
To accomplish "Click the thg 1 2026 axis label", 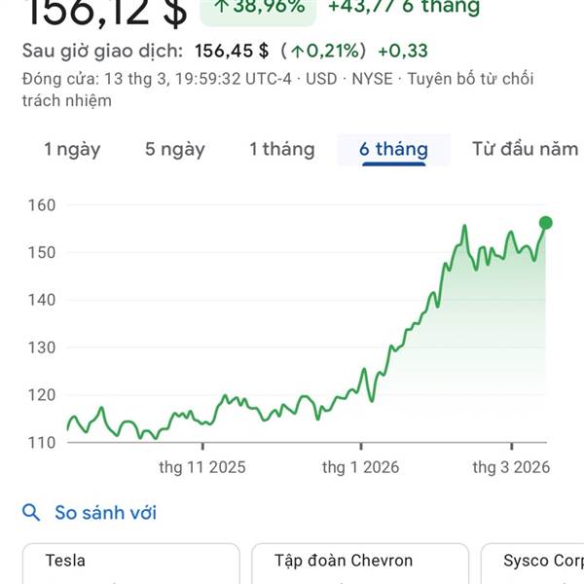I will (361, 467).
